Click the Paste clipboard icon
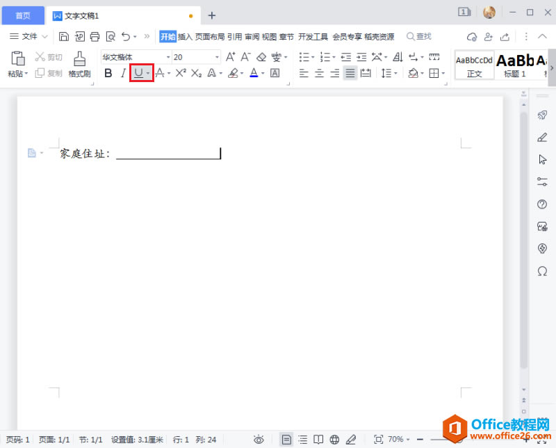The width and height of the screenshot is (556, 448). [x=18, y=58]
